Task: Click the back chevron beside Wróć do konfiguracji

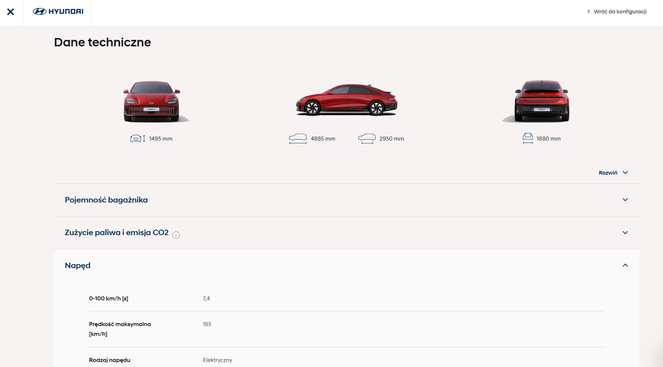Action: (589, 12)
